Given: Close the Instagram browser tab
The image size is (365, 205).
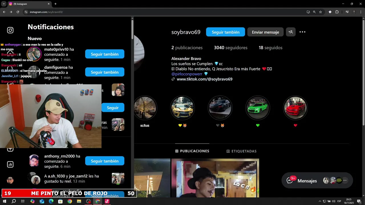Looking at the screenshot, I should tap(48, 4).
